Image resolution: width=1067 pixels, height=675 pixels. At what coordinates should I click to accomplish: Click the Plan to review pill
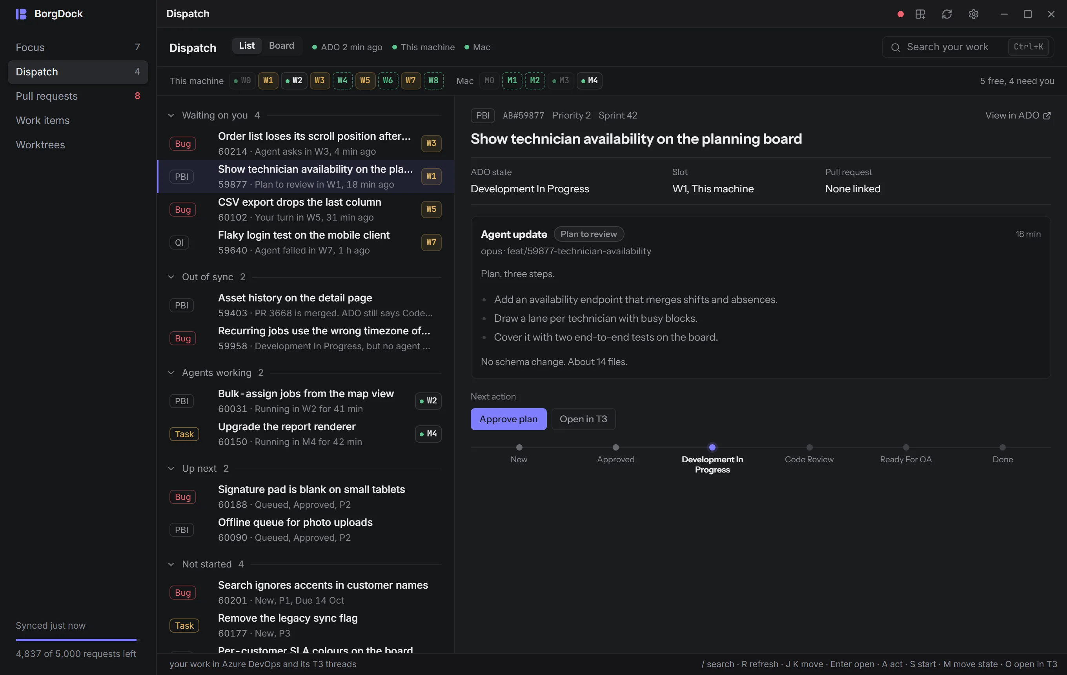pos(588,234)
